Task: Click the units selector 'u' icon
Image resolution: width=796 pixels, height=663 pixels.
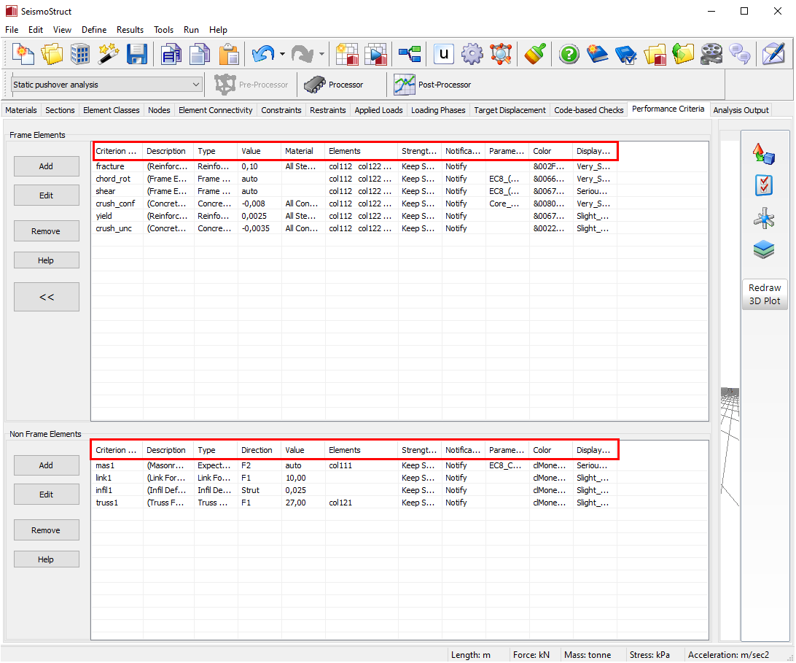Action: coord(444,54)
